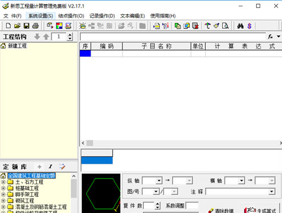Click the New file toolbar icon
Viewport: 282px width, 213px height.
8,26
